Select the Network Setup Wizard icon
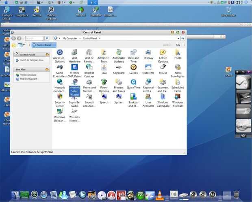 [74, 87]
